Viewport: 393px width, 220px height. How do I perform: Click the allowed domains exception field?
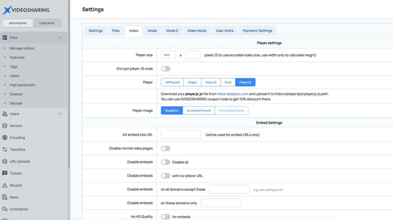coord(230,189)
